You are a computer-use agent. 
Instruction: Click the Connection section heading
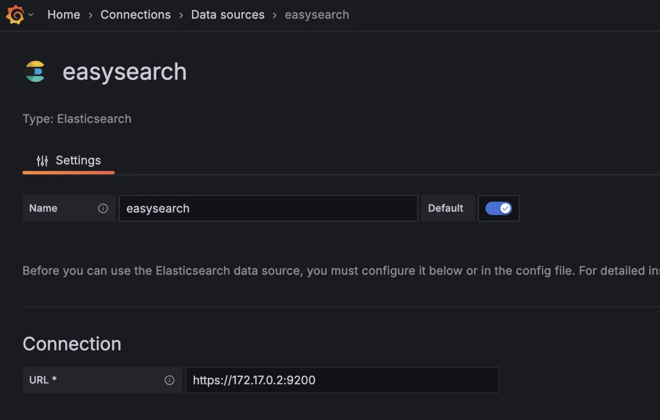point(72,344)
